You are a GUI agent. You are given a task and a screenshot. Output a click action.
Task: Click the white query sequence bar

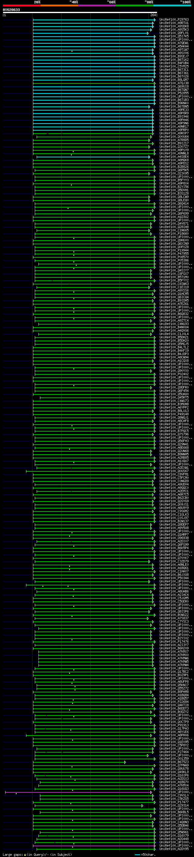80,13
